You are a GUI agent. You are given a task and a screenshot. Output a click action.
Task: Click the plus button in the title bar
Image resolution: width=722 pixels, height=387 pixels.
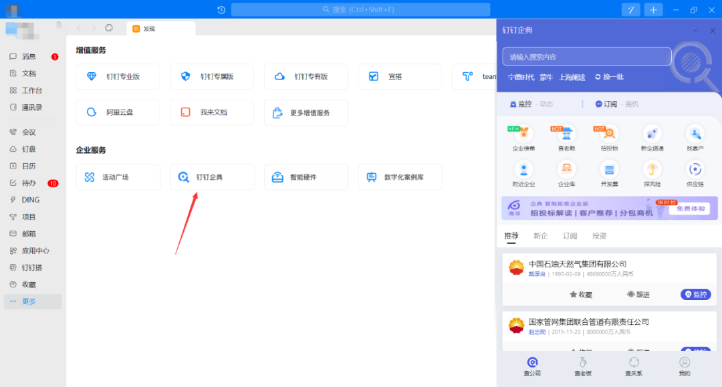[653, 9]
